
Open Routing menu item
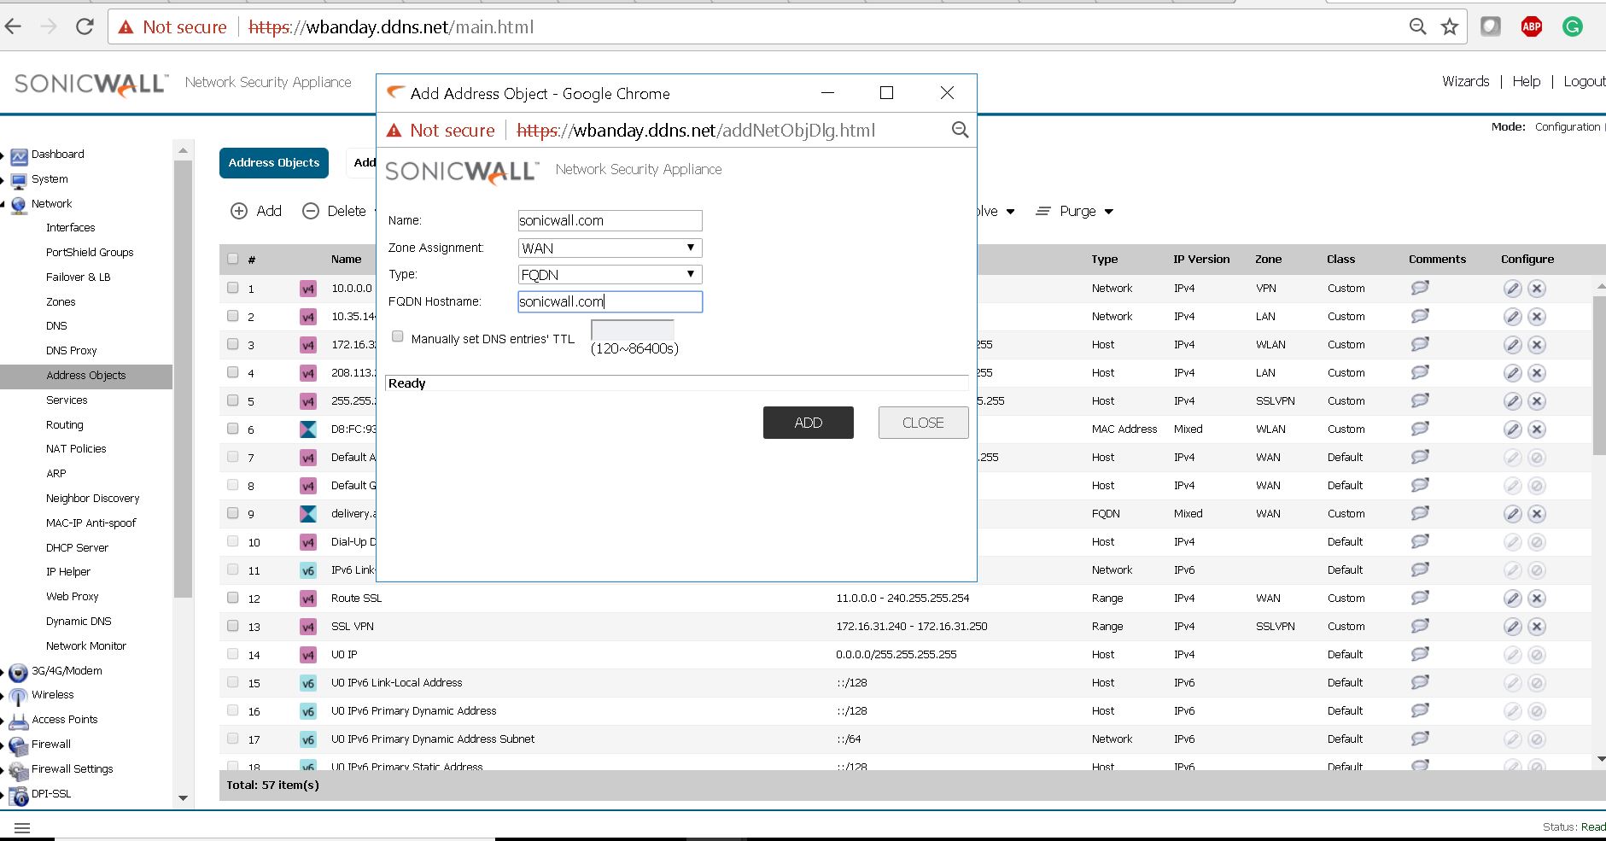[65, 425]
